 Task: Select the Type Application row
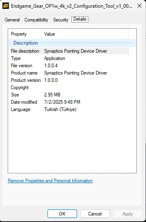[69, 58]
